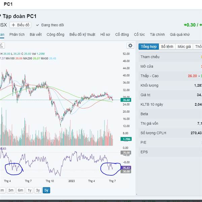Click the RSI 30.00 level label

(126, 171)
